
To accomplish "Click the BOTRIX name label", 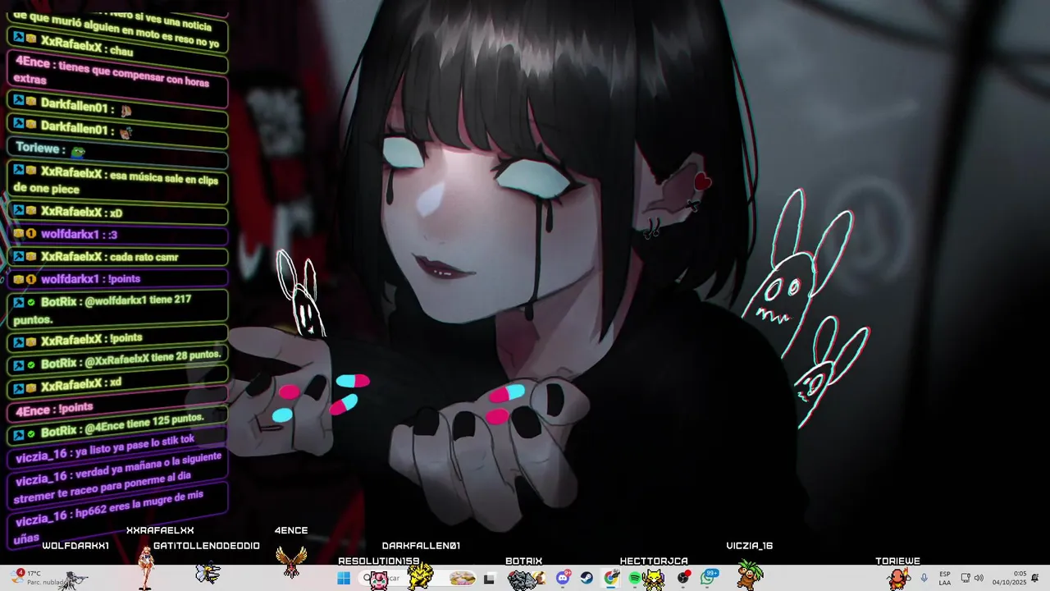I will (523, 561).
